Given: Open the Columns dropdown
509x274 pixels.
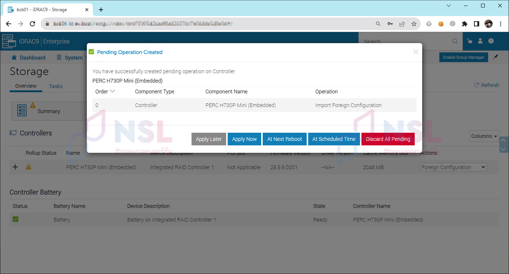Looking at the screenshot, I should [x=484, y=136].
